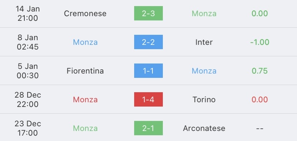Open the 2-1 Monza vs Arconatese score
Screen dimensions: 297x141
[x=148, y=128]
